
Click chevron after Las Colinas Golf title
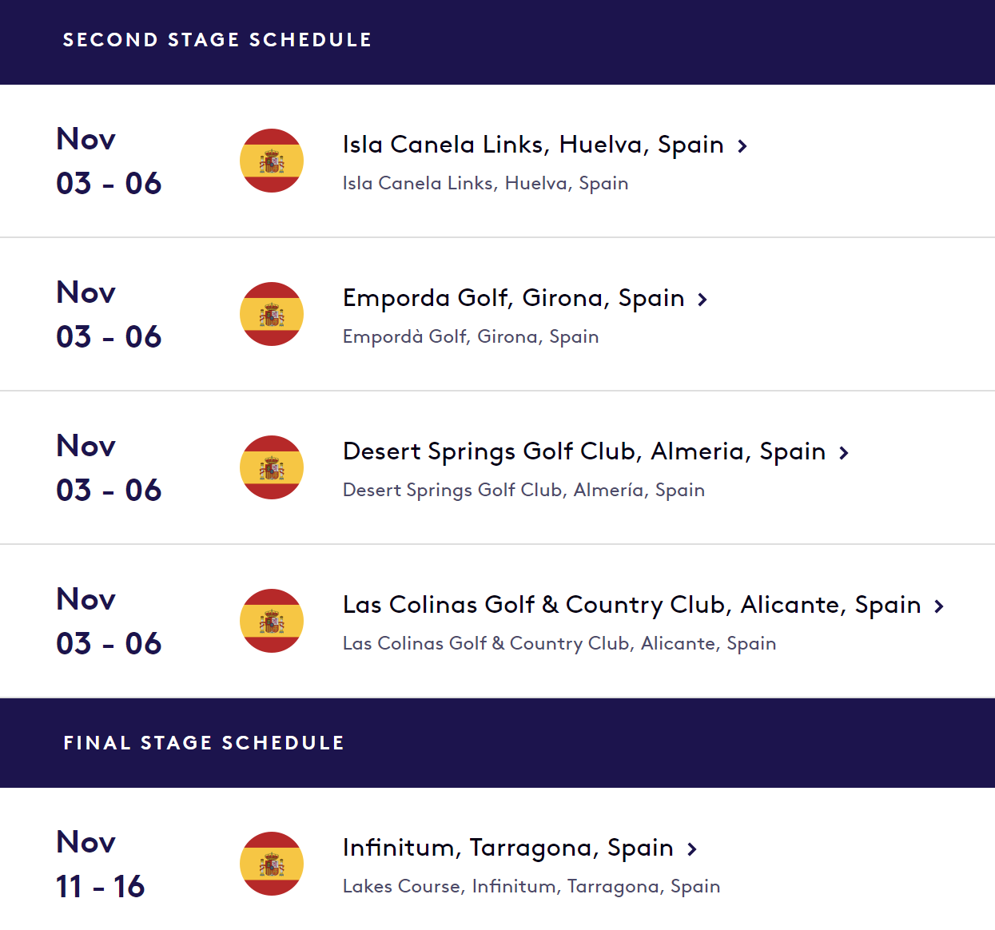[x=939, y=606]
